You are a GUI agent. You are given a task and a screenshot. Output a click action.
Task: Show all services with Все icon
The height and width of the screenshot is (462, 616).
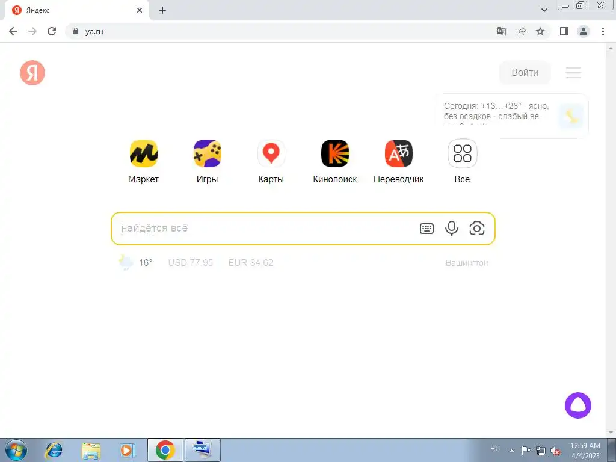463,153
